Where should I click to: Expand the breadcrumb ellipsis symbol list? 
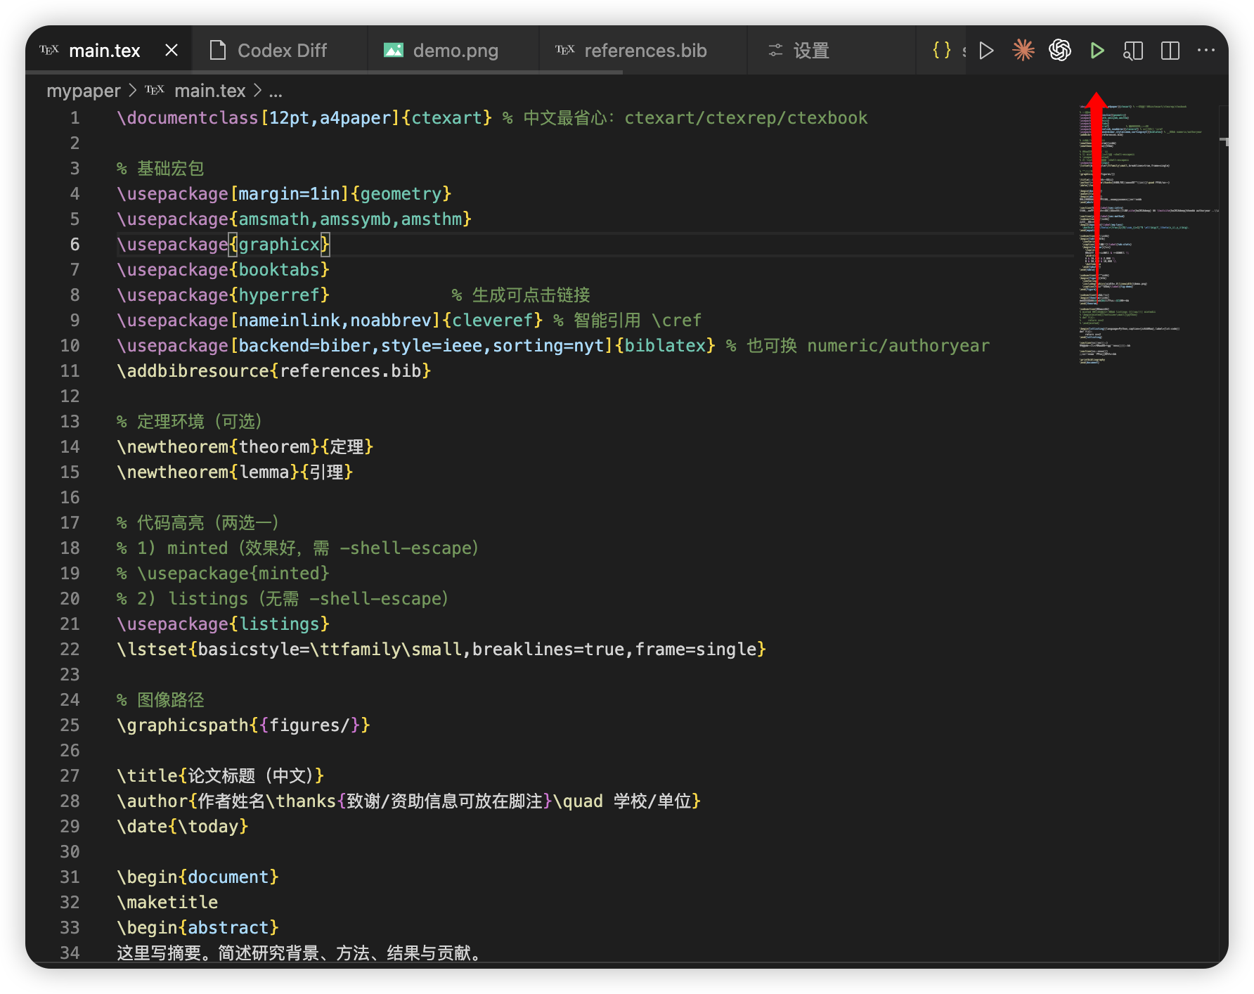click(276, 91)
